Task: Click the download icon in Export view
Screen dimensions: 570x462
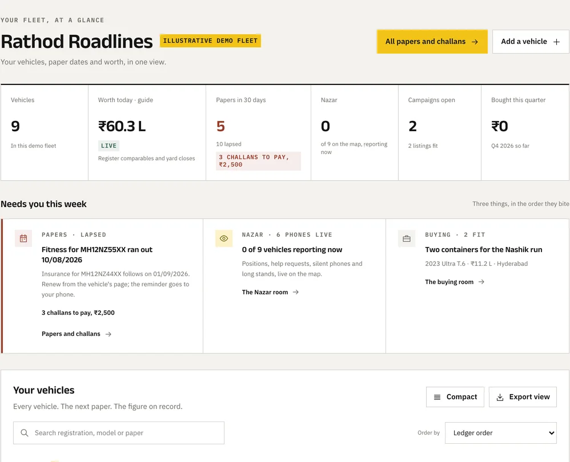Action: point(500,398)
